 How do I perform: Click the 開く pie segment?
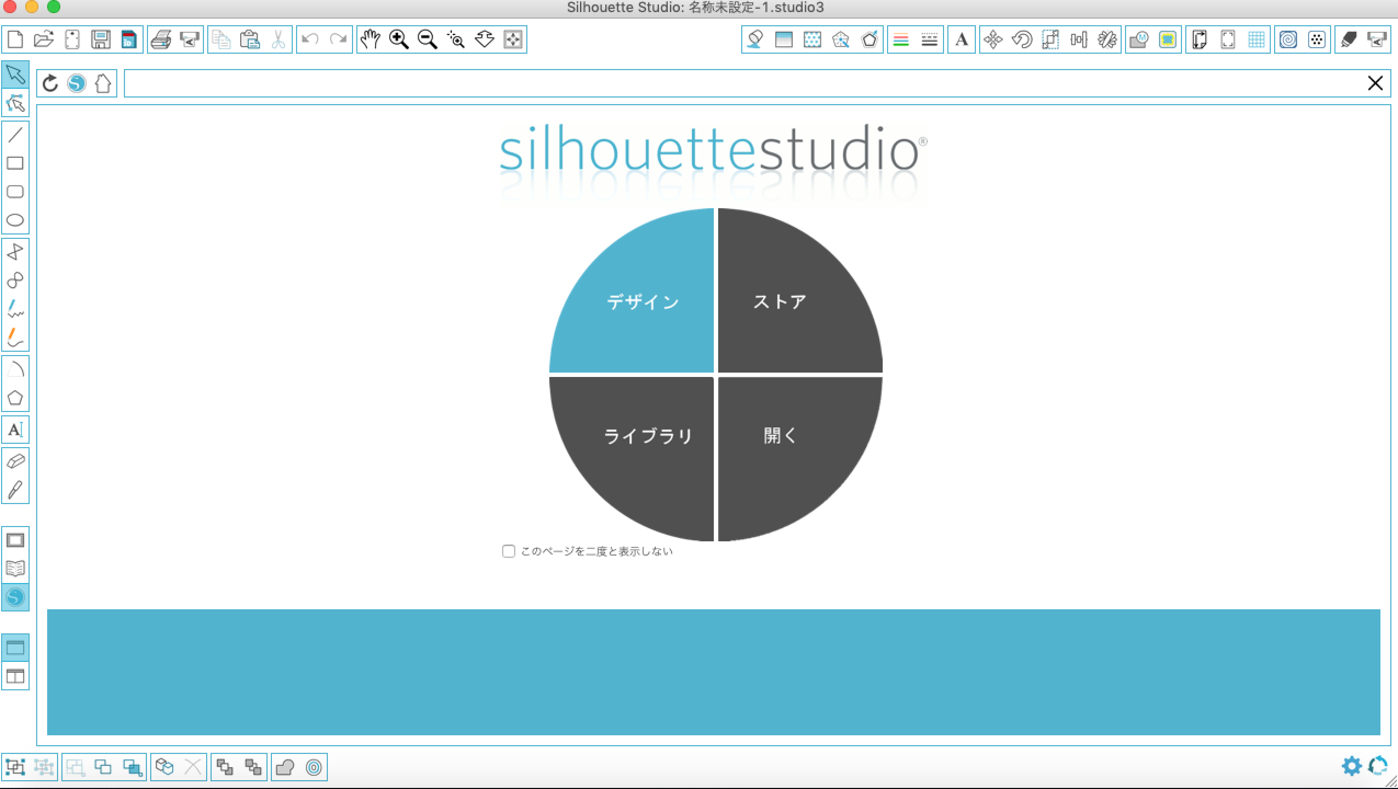click(780, 437)
